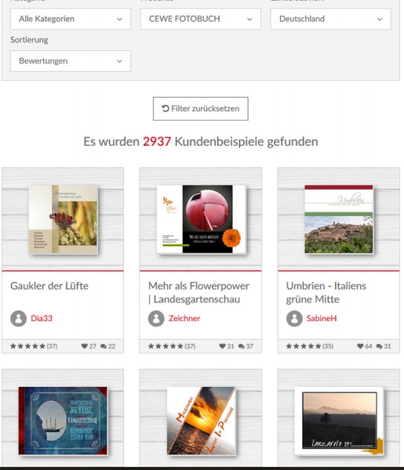
Task: Click Zeichner's profile avatar icon
Action: point(156,318)
